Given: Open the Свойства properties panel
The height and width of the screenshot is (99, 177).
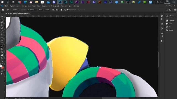Looking at the screenshot, I should click(x=170, y=20).
